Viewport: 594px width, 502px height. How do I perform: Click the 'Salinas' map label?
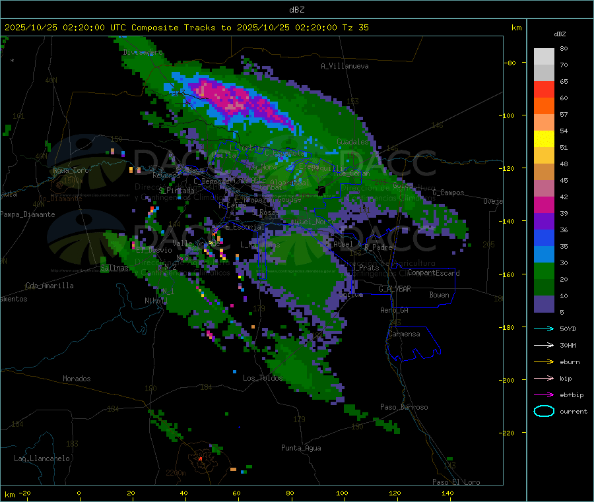pos(114,268)
